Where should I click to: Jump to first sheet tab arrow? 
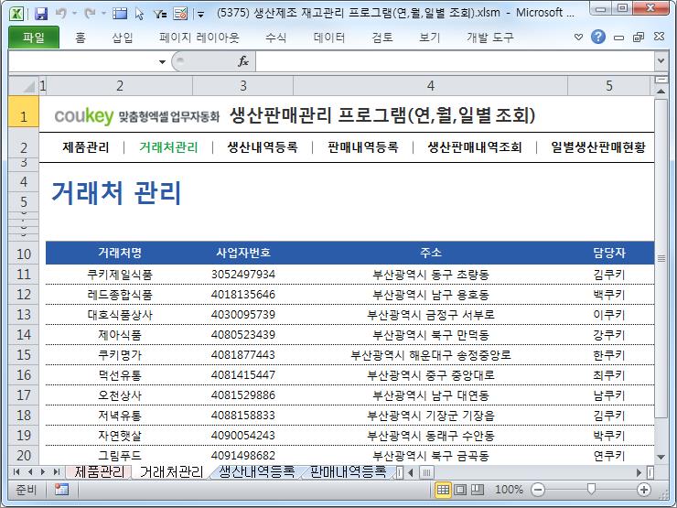point(16,471)
